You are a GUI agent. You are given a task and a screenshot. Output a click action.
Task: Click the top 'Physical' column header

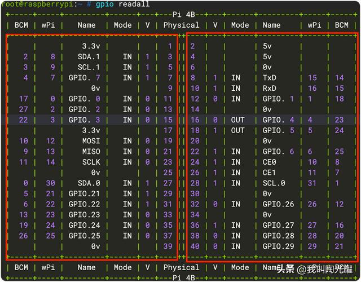[x=181, y=25]
